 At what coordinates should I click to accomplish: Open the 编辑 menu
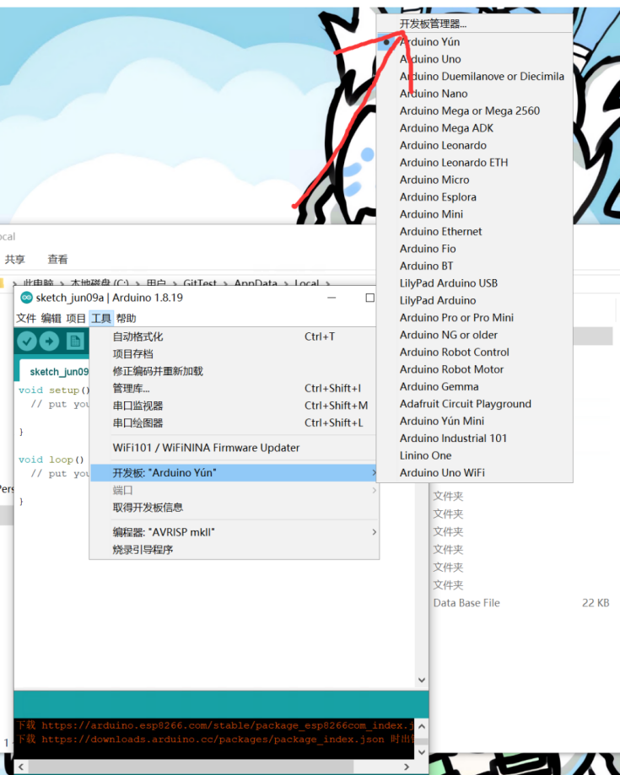click(x=51, y=318)
